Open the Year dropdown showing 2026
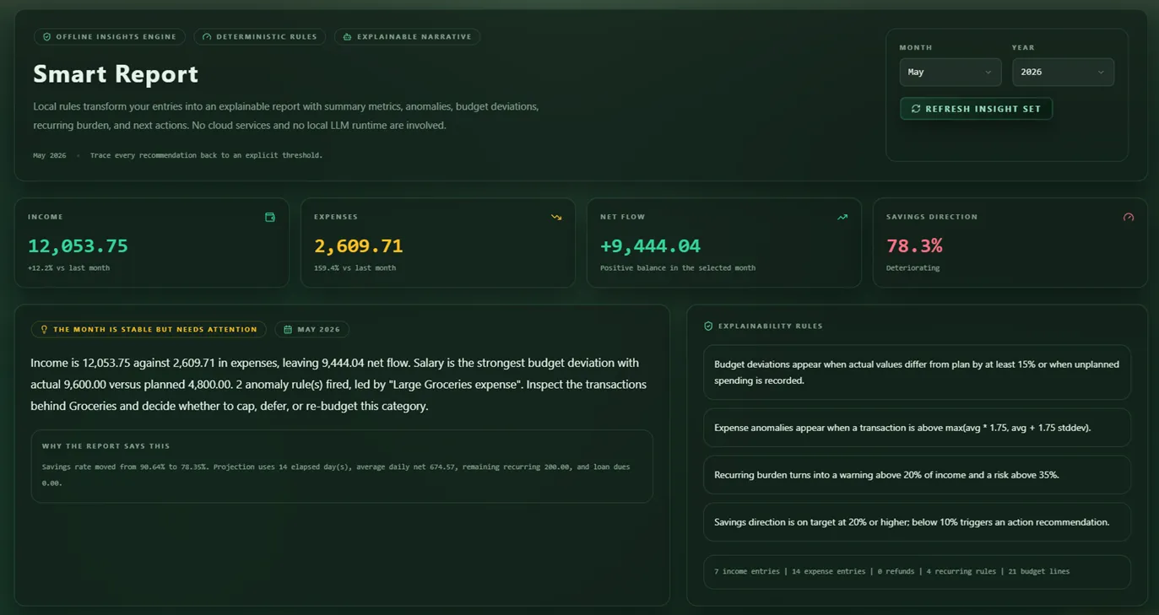 1063,72
